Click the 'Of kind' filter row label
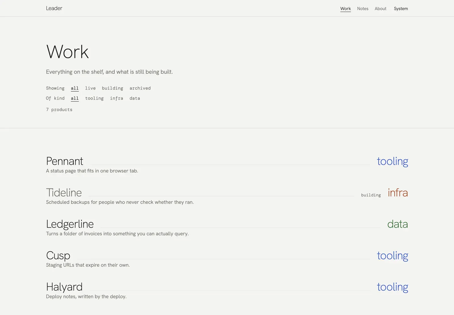The image size is (454, 315). coord(55,98)
